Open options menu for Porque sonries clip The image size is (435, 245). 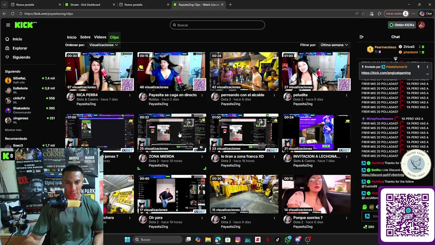click(x=347, y=218)
